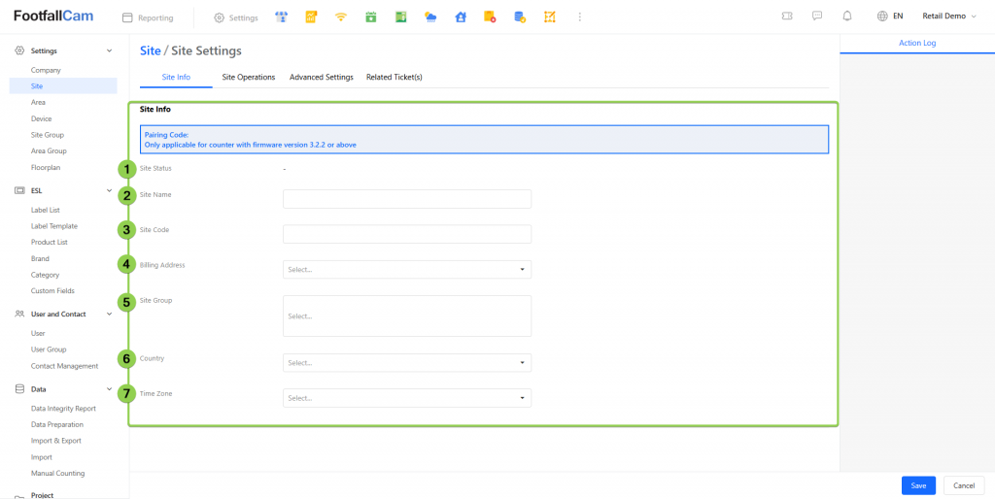Click the Save button
Viewport: 995px width, 499px height.
click(x=918, y=485)
